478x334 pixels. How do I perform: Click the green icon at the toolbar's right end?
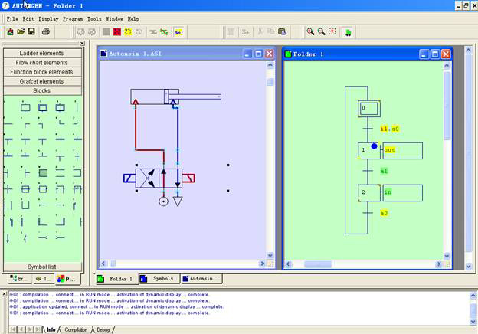pyautogui.click(x=348, y=32)
